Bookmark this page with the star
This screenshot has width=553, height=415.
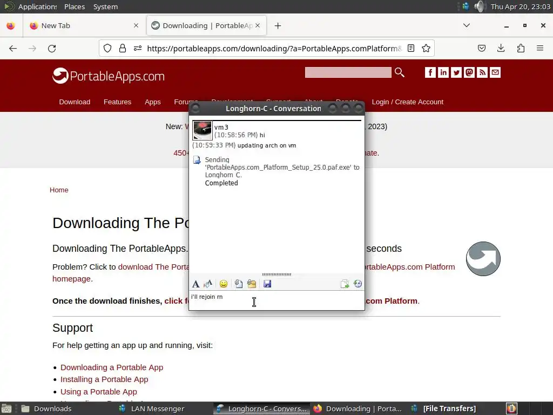tap(426, 48)
